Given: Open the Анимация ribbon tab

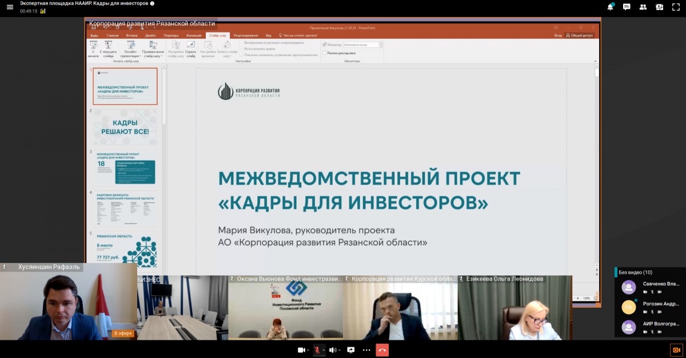Looking at the screenshot, I should pyautogui.click(x=194, y=35).
